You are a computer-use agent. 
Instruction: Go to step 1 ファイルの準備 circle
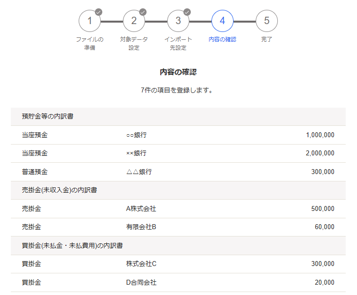[x=89, y=21]
